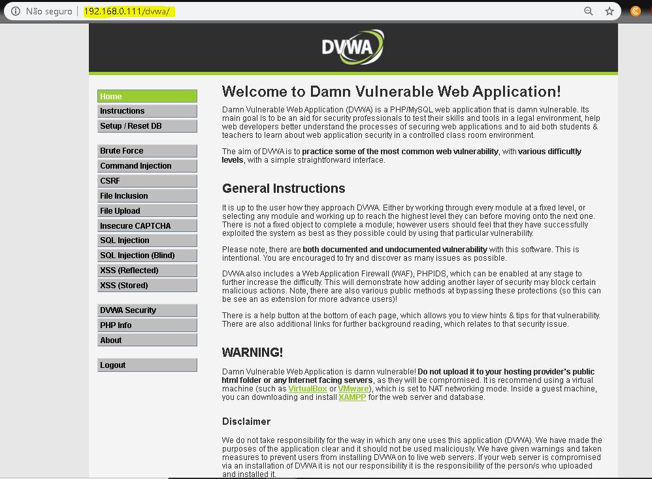Open the XSS (Stored) module

tap(147, 286)
